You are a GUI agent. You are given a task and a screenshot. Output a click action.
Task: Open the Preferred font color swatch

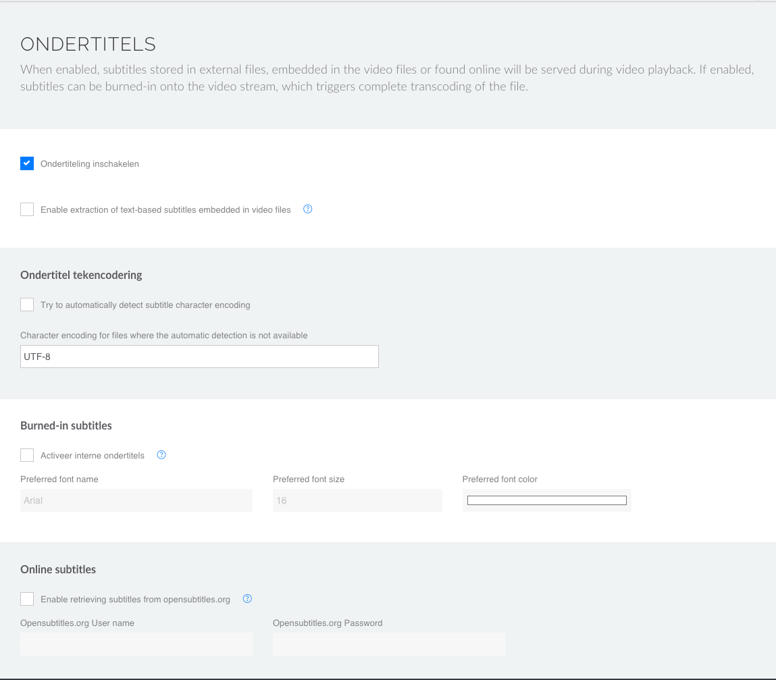pyautogui.click(x=546, y=500)
